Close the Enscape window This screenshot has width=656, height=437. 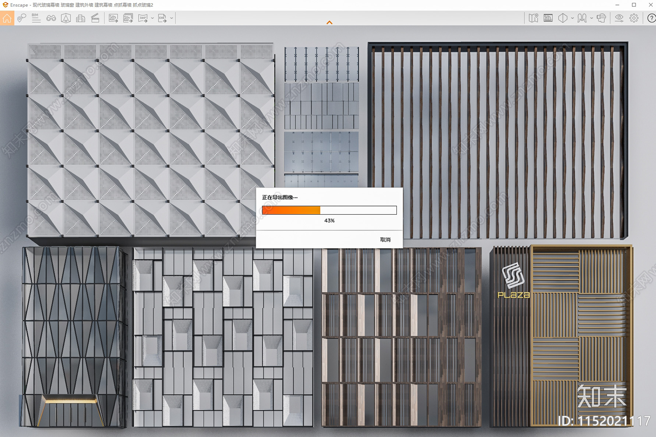coord(650,5)
